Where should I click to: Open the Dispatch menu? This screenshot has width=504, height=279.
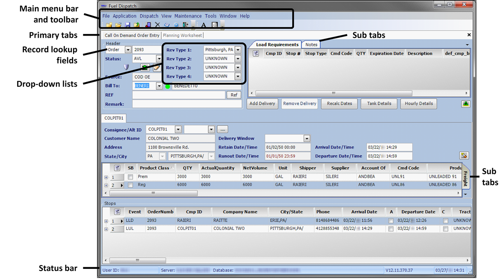[x=149, y=16]
